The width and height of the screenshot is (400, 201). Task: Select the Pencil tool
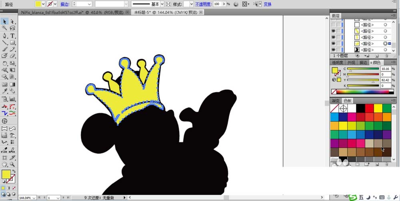[12, 49]
